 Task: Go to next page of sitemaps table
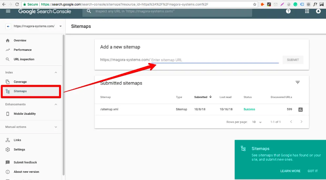(301, 122)
